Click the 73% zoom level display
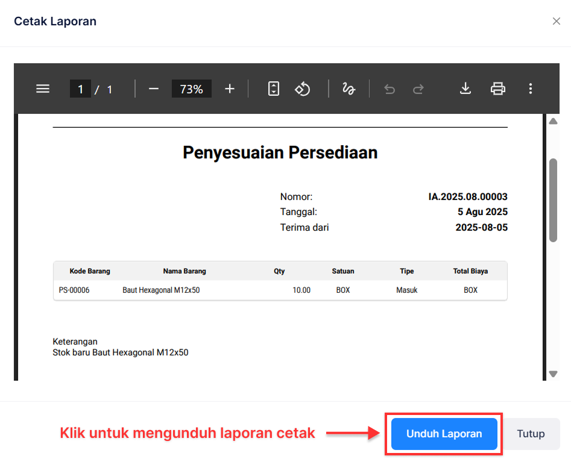The image size is (571, 462). click(x=191, y=89)
